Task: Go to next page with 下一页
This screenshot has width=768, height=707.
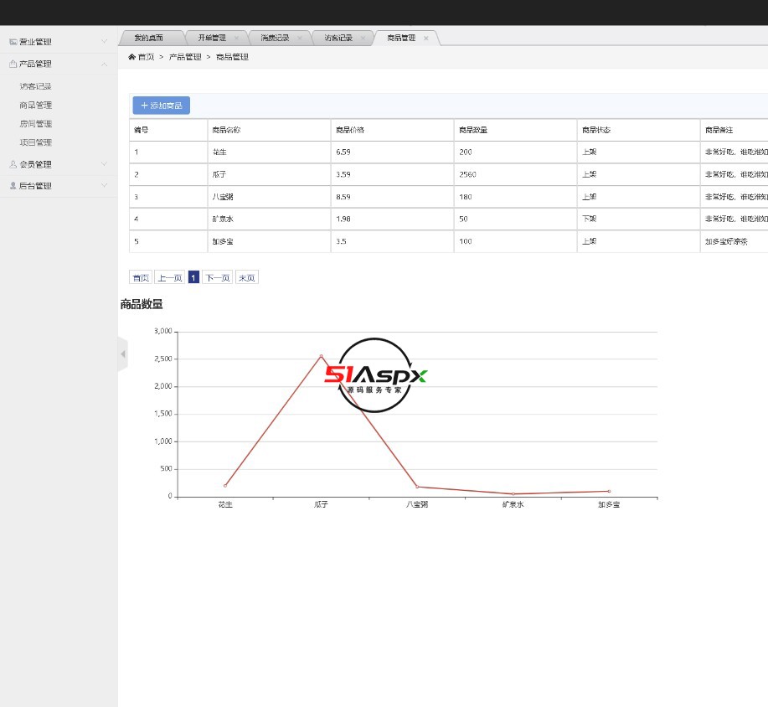Action: (x=217, y=277)
